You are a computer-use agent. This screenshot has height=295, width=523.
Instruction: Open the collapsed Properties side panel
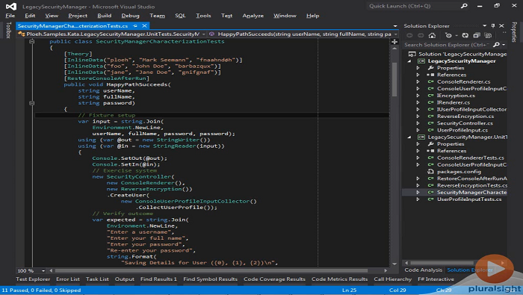pyautogui.click(x=514, y=32)
